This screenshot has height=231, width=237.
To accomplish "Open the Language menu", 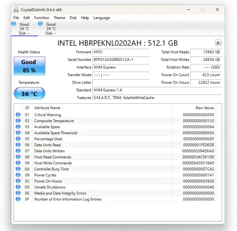I will click(102, 18).
